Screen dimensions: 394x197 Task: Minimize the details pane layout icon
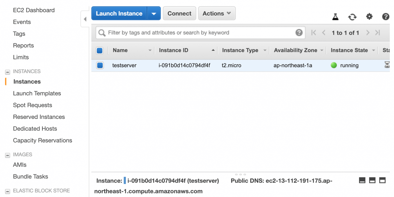pos(362,180)
